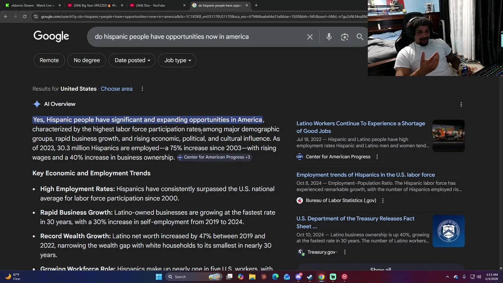503x283 pixels.
Task: Open Discord from the taskbar
Action: tap(298, 277)
